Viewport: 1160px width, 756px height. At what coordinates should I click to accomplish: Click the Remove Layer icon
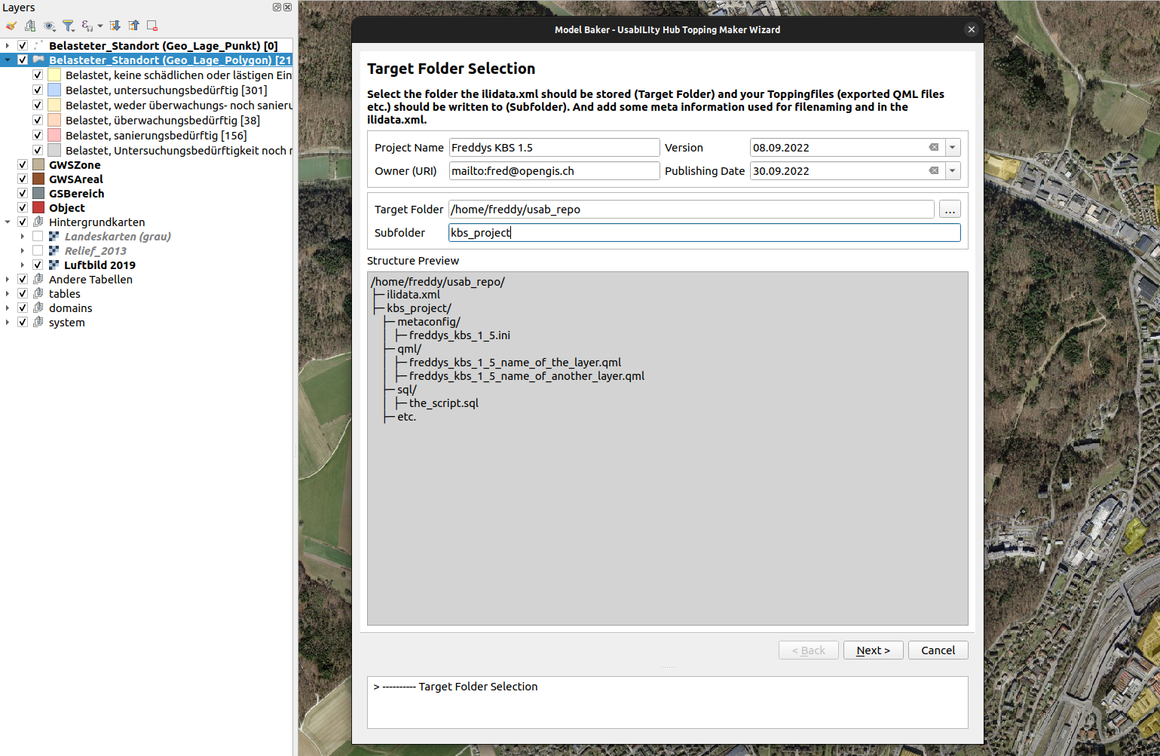152,26
